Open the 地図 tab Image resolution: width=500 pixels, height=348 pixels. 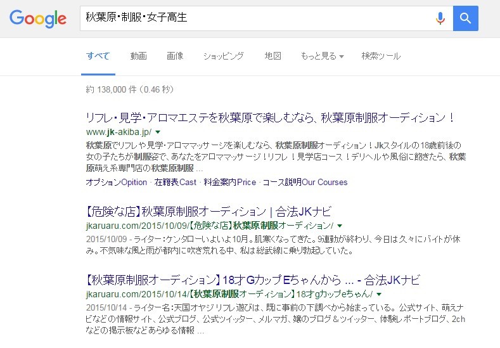pyautogui.click(x=272, y=56)
